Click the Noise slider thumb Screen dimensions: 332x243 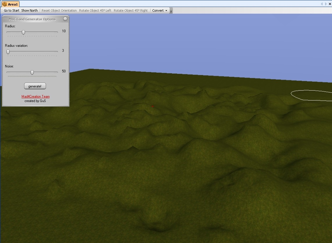(x=32, y=72)
